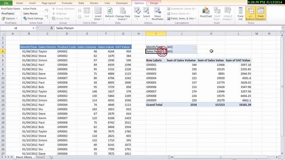The width and height of the screenshot is (285, 160).
Task: Switch to the Insert tab
Action: (x=33, y=3)
